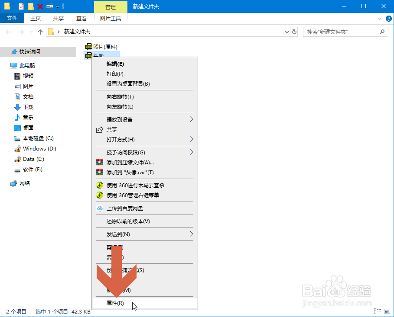The image size is (394, 317).
Task: Expand the 打开方式(H) submenu
Action: coord(145,139)
